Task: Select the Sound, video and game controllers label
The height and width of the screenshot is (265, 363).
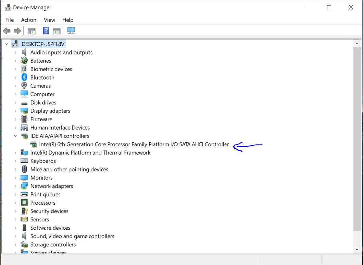Action: click(72, 236)
